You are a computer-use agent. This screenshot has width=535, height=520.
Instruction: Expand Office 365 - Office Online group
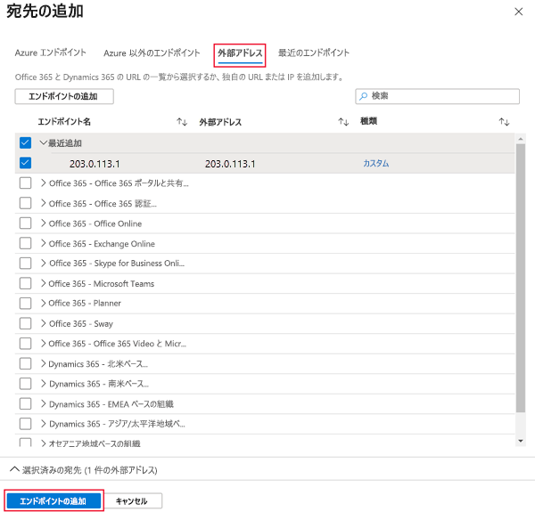44,223
